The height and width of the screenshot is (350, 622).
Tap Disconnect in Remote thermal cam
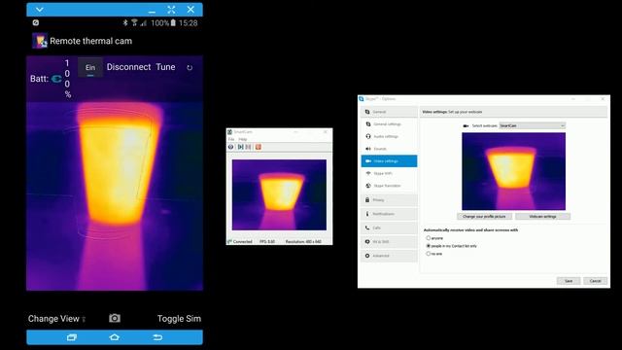pyautogui.click(x=128, y=67)
